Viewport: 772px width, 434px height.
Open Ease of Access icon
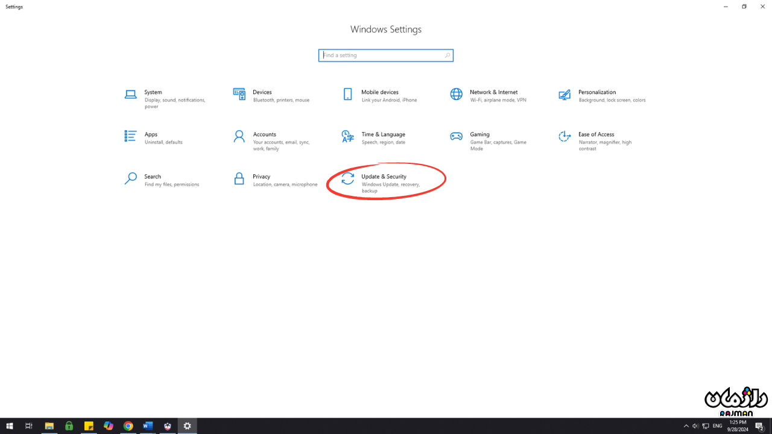click(x=565, y=136)
